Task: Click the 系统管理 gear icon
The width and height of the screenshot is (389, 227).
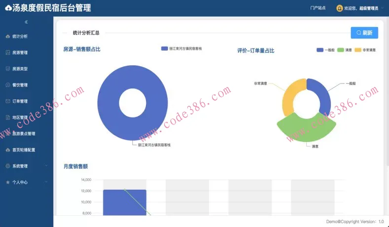Action: click(x=8, y=166)
